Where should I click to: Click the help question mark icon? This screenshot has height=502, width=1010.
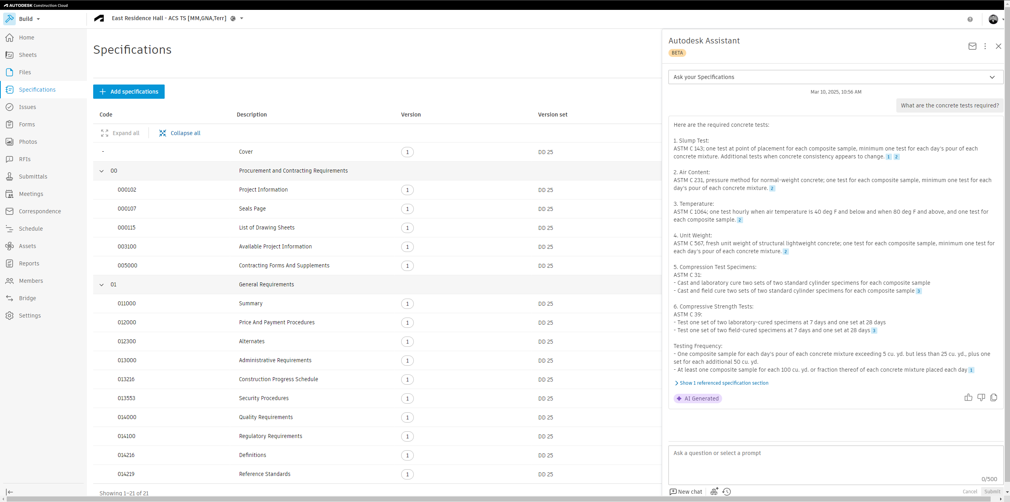click(970, 19)
